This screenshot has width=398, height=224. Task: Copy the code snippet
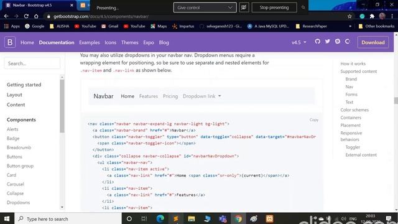[x=314, y=120]
